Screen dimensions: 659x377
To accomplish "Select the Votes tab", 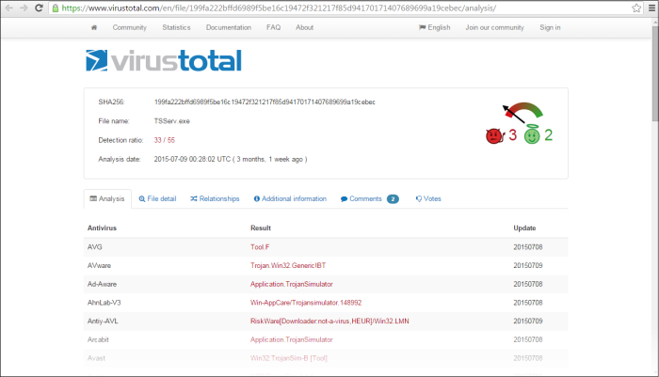I will (428, 199).
